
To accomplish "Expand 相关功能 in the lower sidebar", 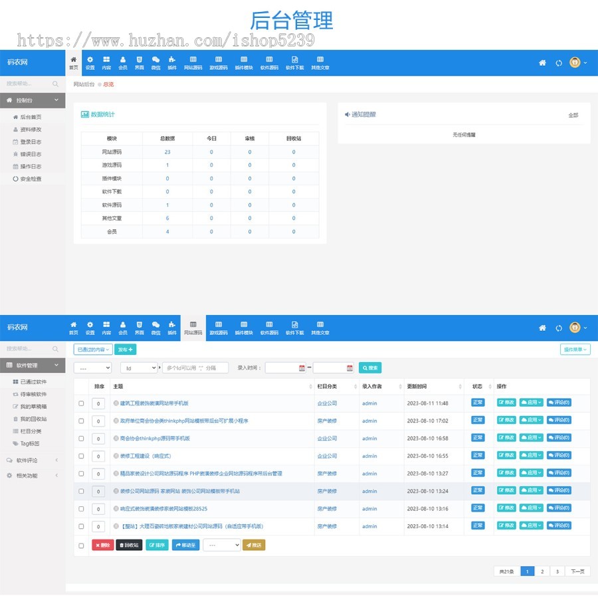I will (x=33, y=476).
